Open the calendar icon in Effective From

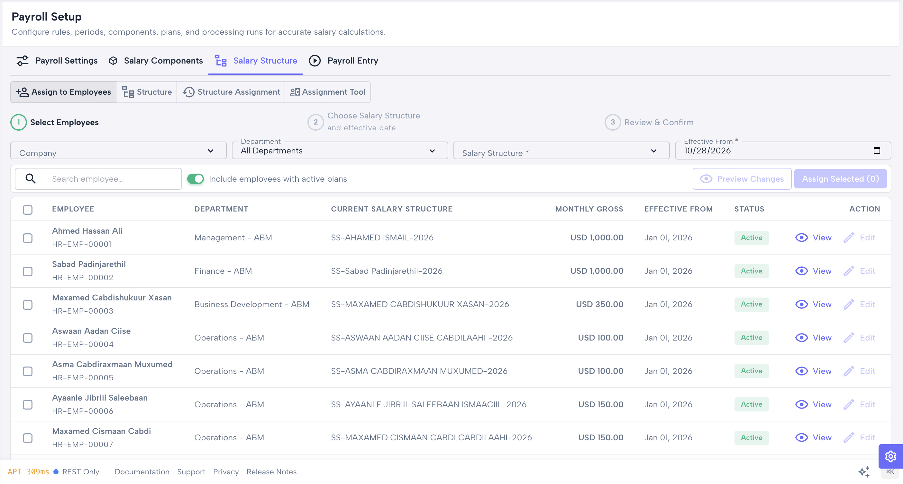(x=877, y=151)
